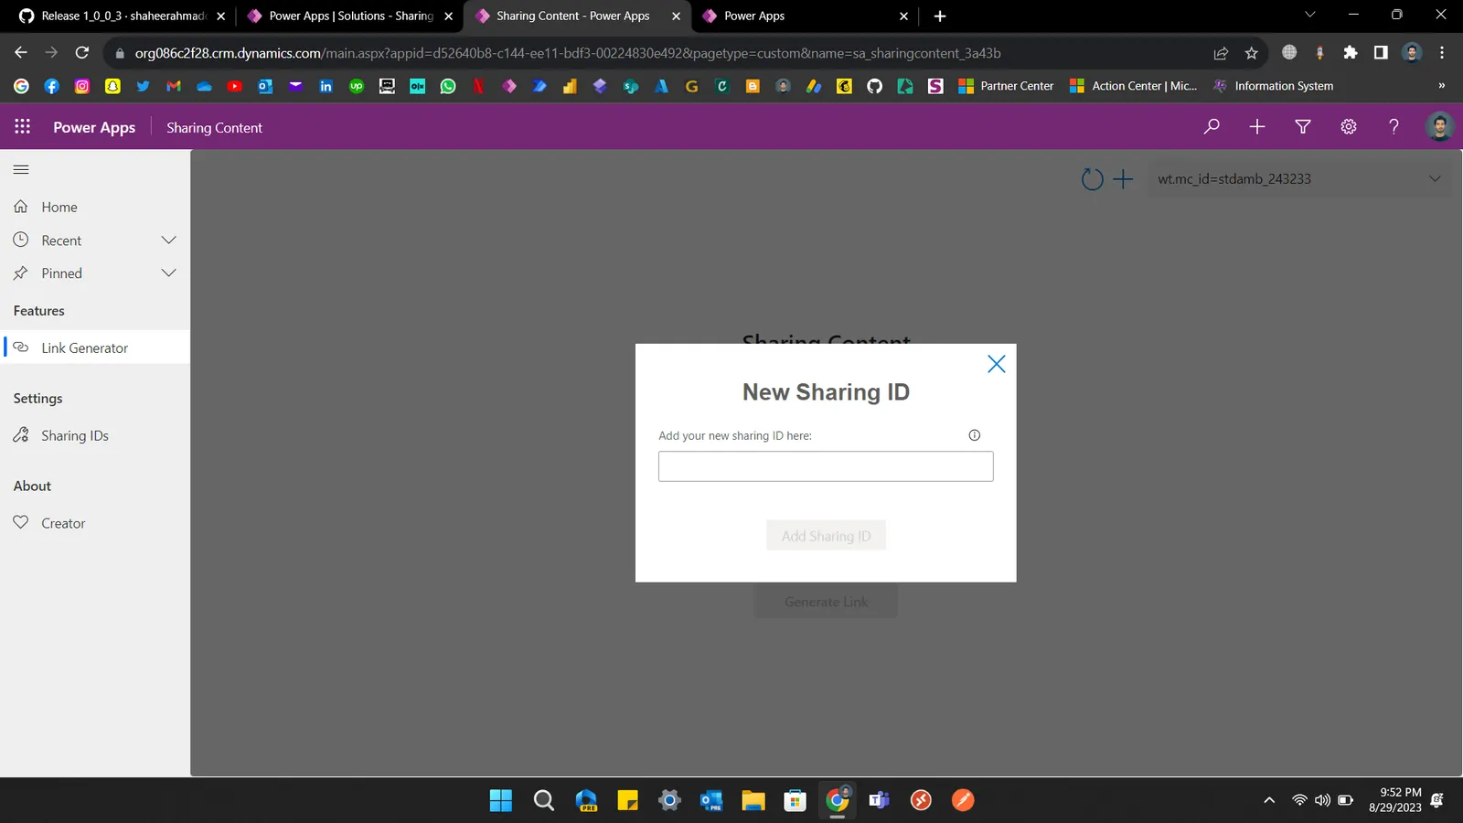Open the Action Center bookmark
Screen dimensions: 1463x823
1134,86
